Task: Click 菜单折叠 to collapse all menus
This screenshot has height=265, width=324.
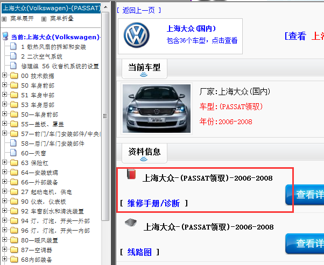Action: pos(62,19)
